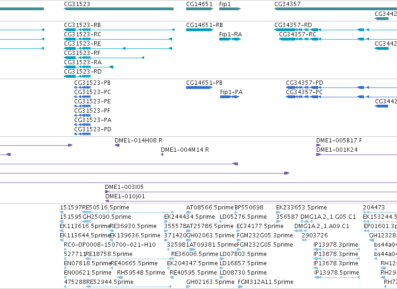Screen dimensions: 397x289
Task: Select BAC clone DME1-001K24
Action: [337, 150]
